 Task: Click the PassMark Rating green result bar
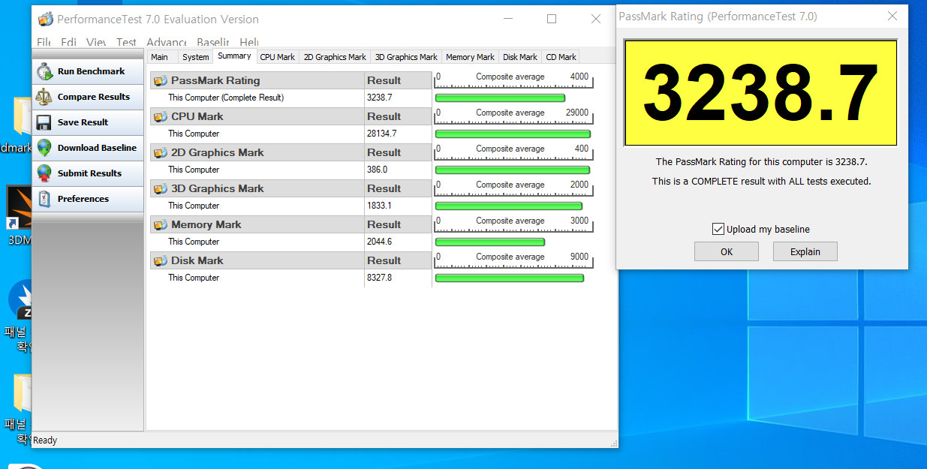(x=500, y=98)
